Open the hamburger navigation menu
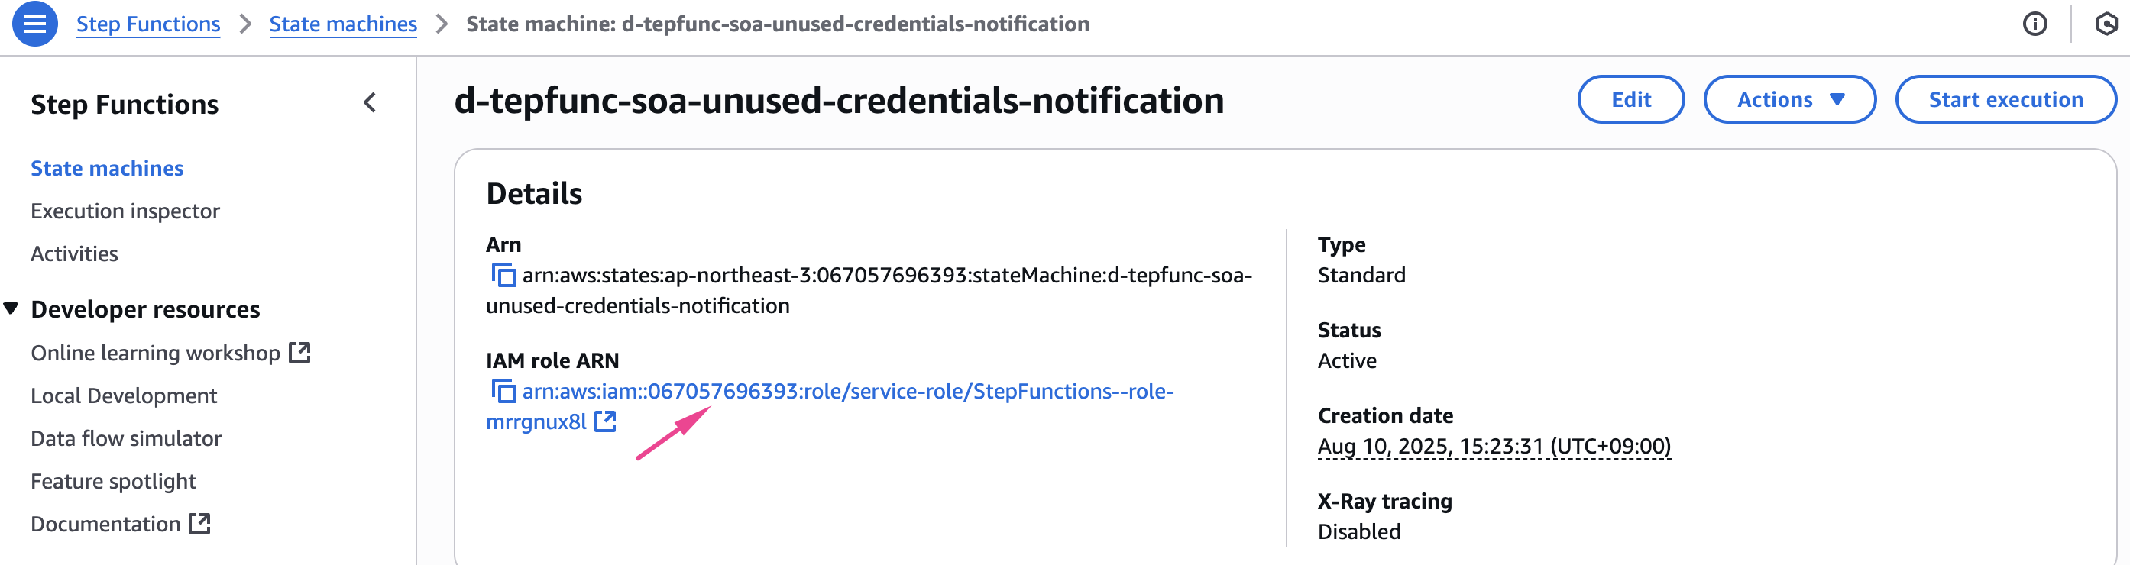The image size is (2130, 565). click(x=34, y=24)
